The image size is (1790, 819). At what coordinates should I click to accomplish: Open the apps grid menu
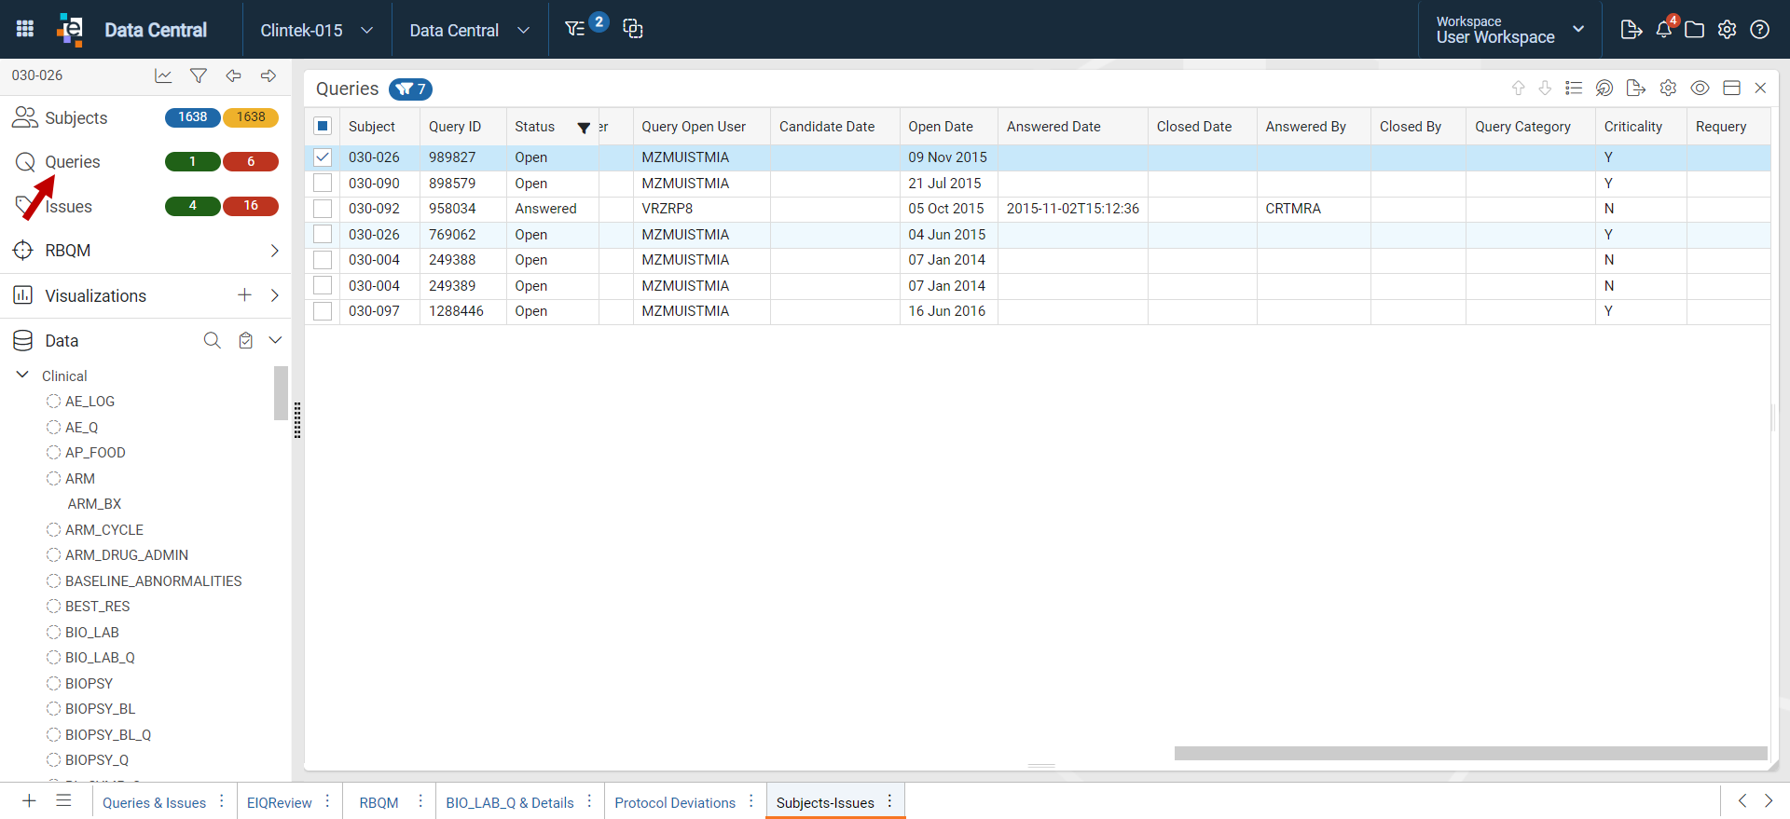tap(25, 29)
